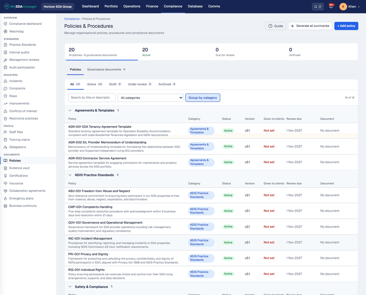Open the Operations menu
Viewport: 366px width, 295px height.
[x=132, y=6]
